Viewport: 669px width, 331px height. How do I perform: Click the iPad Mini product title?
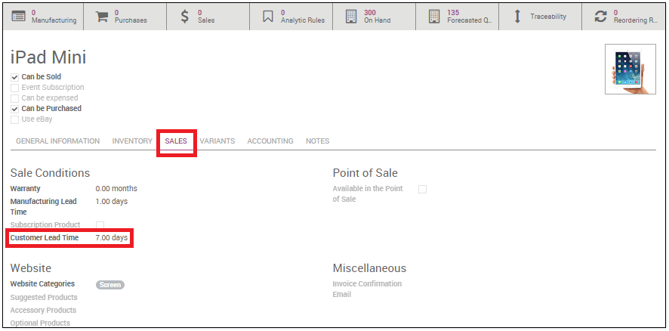[48, 57]
